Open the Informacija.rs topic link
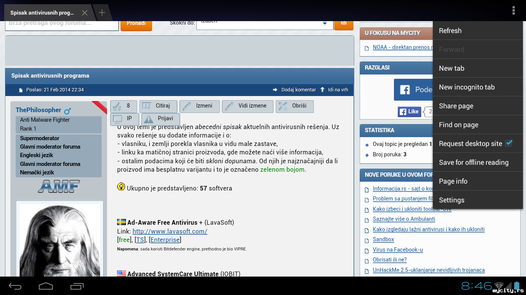The width and height of the screenshot is (526, 295). [403, 189]
